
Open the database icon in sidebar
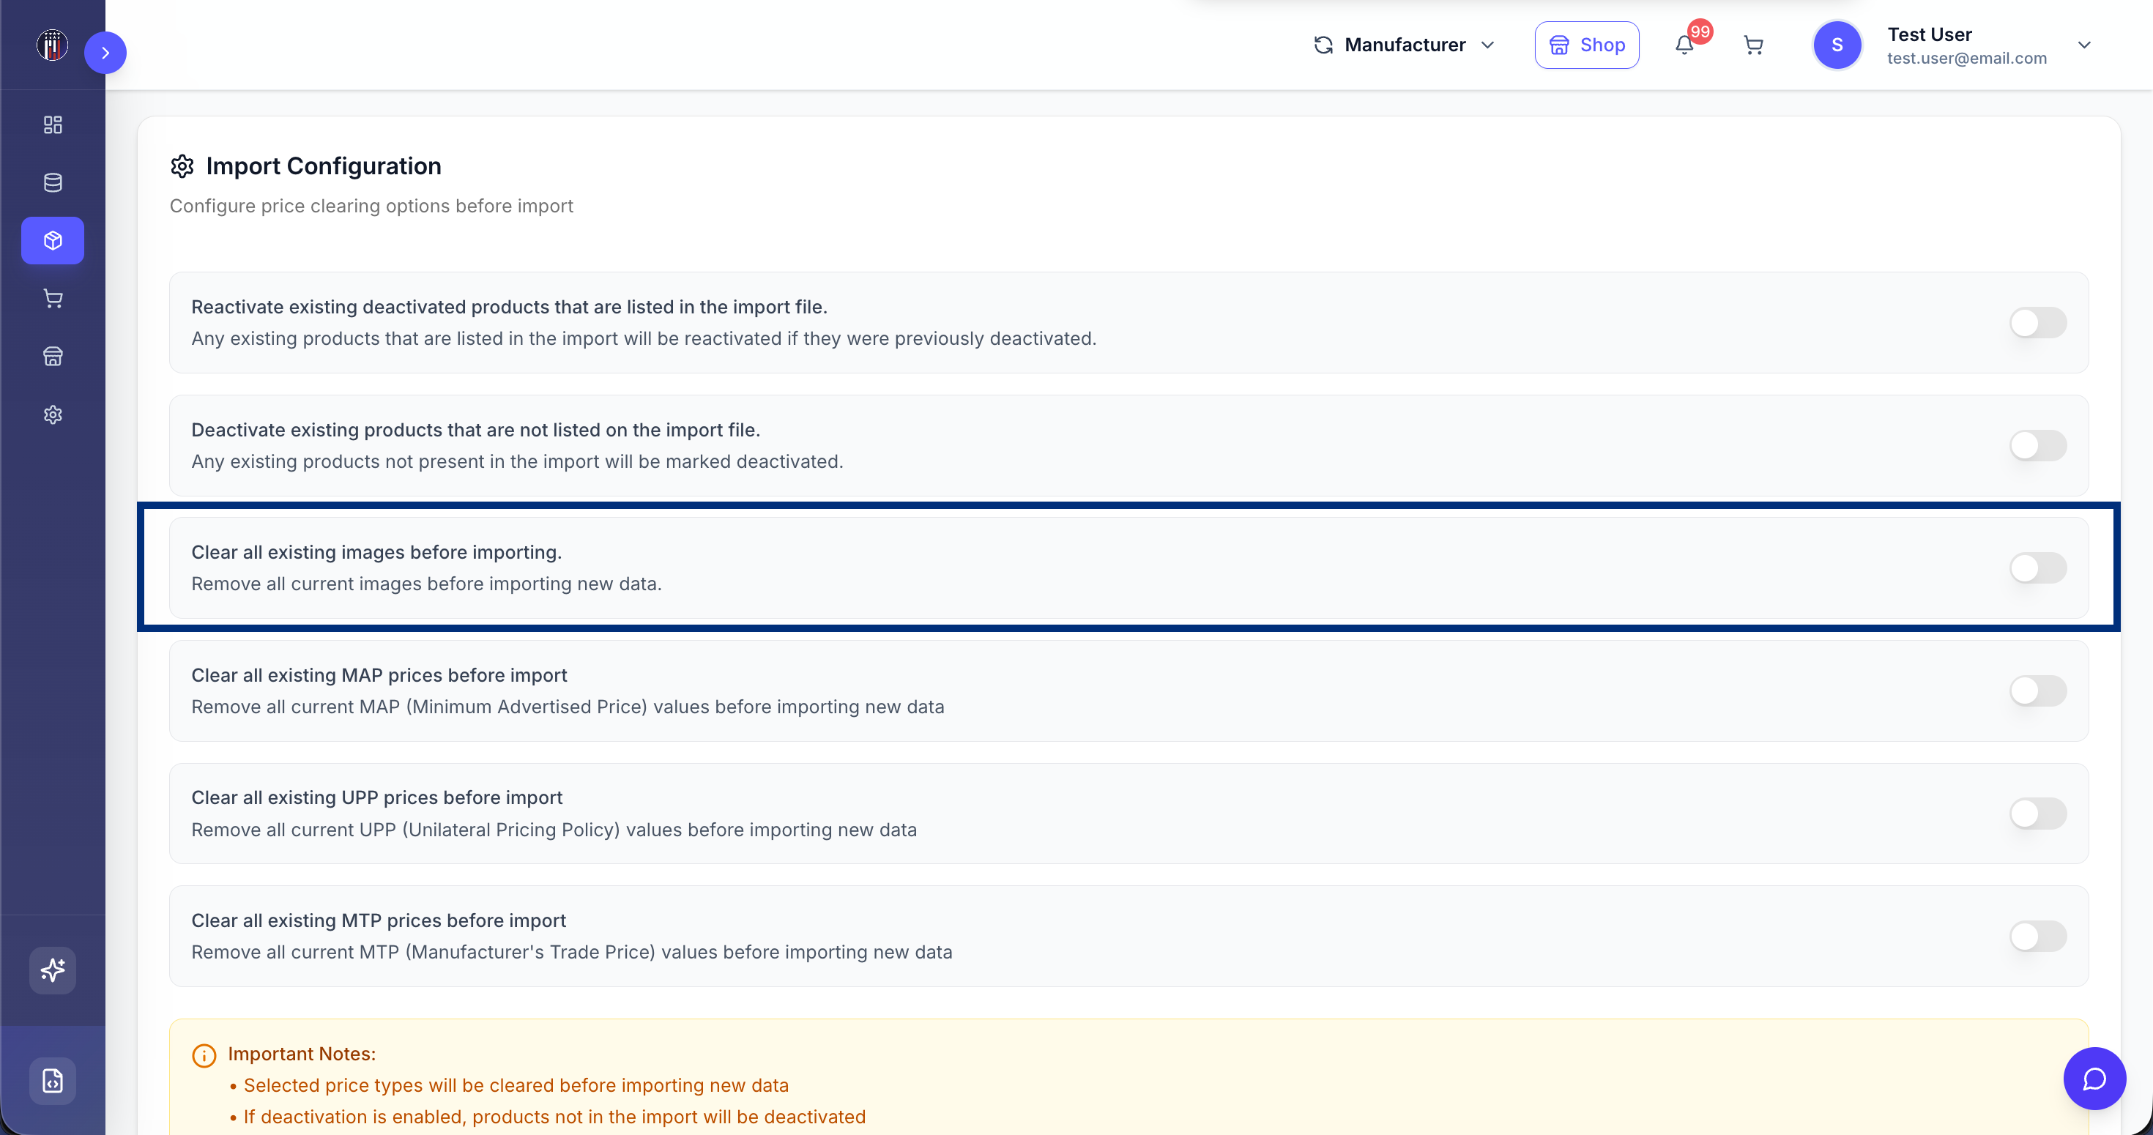[x=53, y=182]
